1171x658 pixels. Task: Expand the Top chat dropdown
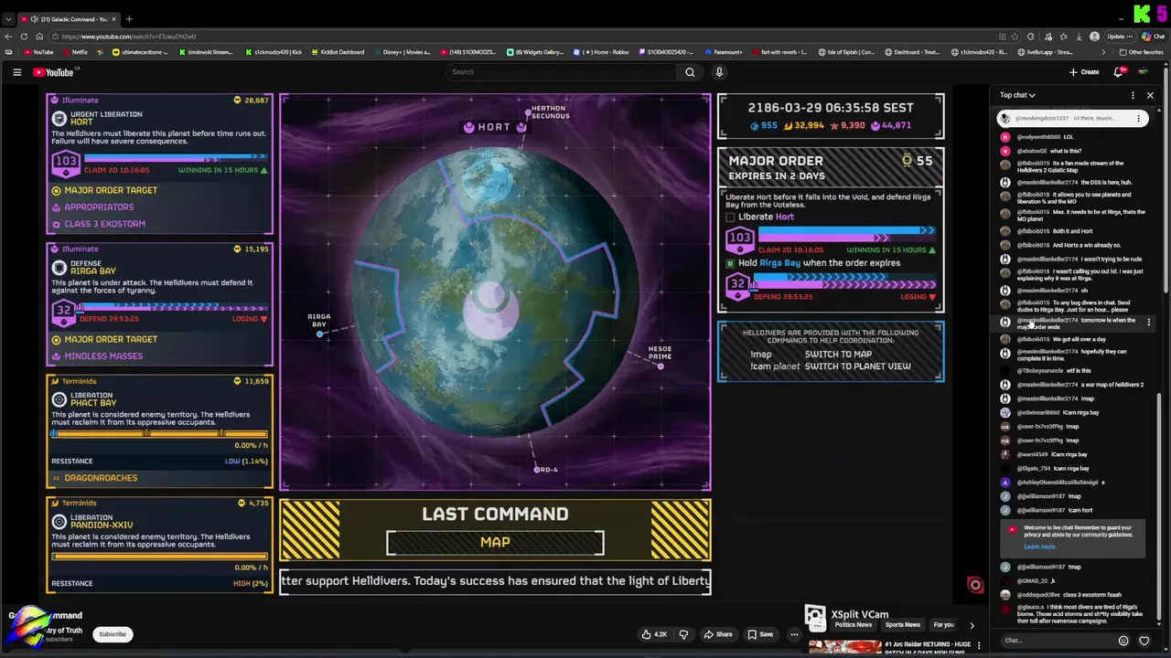pos(1017,95)
